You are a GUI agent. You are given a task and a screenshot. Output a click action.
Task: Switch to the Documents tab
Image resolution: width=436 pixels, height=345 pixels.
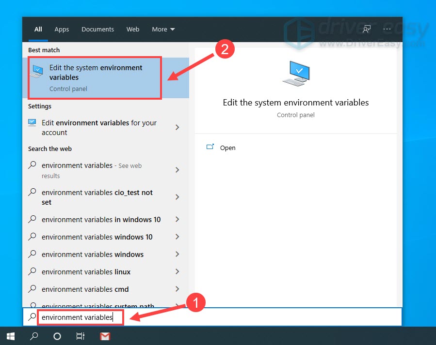[97, 29]
